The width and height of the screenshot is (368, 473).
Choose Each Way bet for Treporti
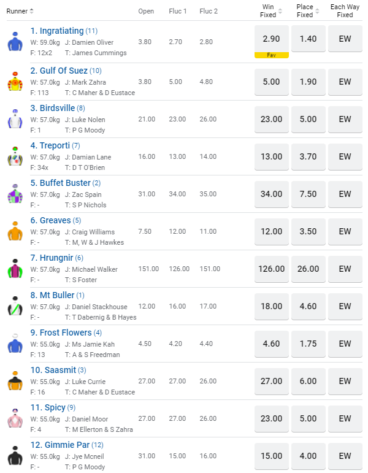tap(345, 156)
